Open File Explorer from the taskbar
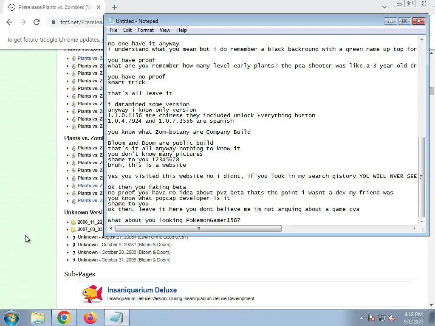This screenshot has width=435, height=326. [x=38, y=318]
